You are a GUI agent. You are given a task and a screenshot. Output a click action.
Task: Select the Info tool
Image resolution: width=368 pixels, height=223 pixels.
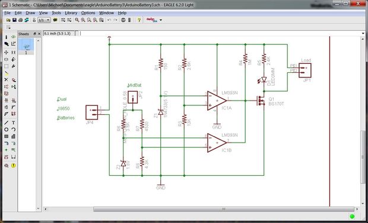7,37
